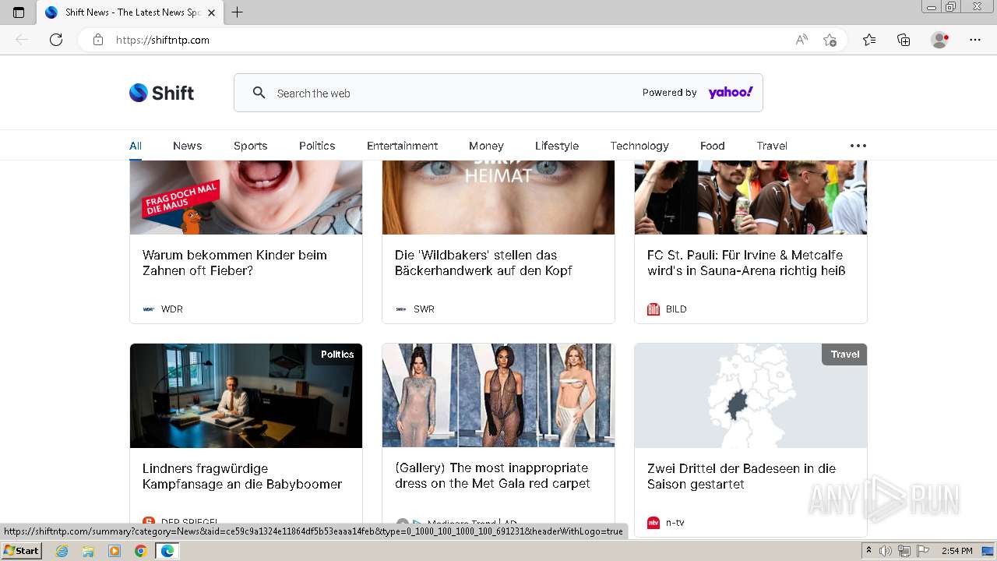Image resolution: width=997 pixels, height=561 pixels.
Task: Open the media player taskbar icon
Action: click(114, 551)
